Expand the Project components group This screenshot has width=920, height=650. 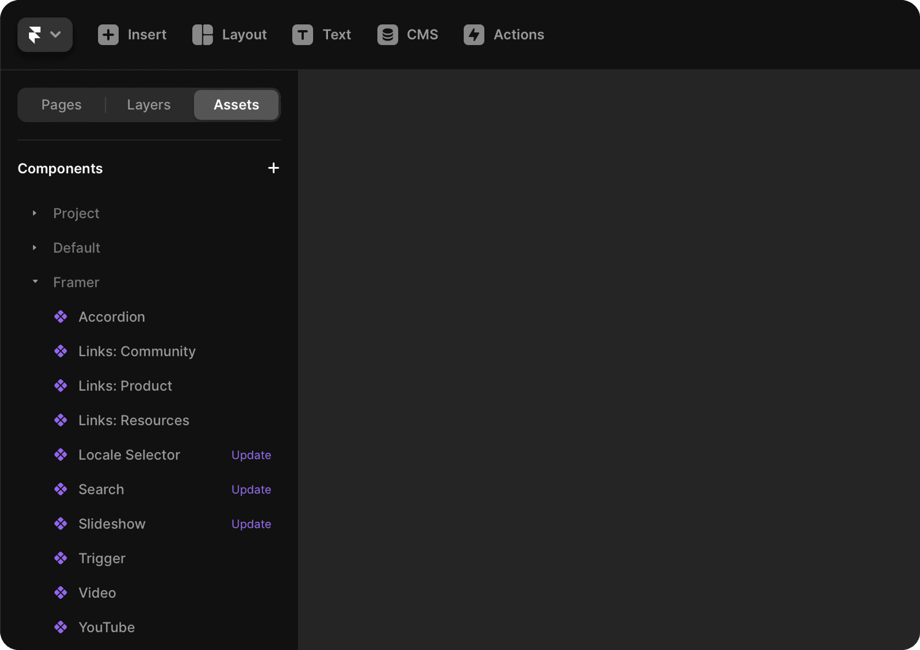click(x=34, y=213)
